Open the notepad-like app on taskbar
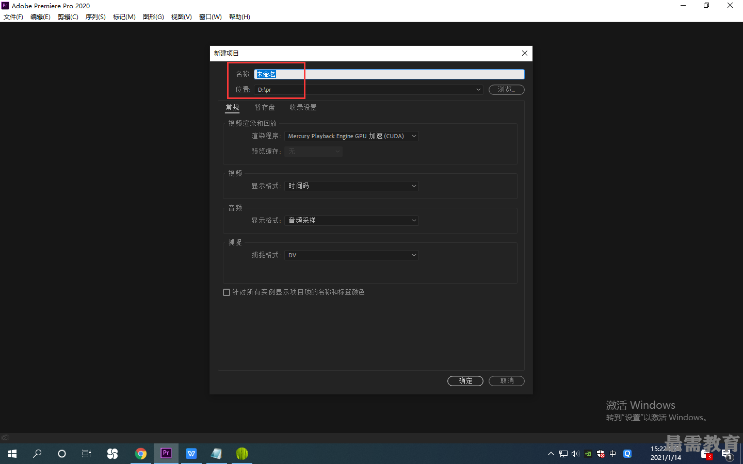The height and width of the screenshot is (464, 743). pyautogui.click(x=217, y=454)
